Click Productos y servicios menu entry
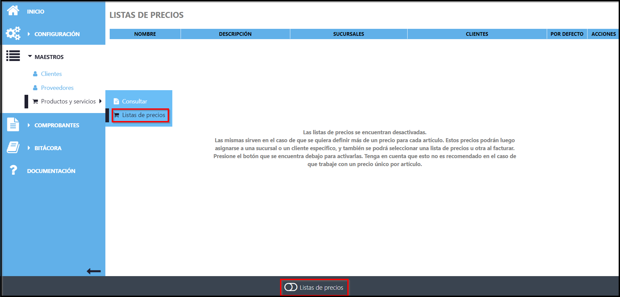This screenshot has width=620, height=297. [68, 101]
